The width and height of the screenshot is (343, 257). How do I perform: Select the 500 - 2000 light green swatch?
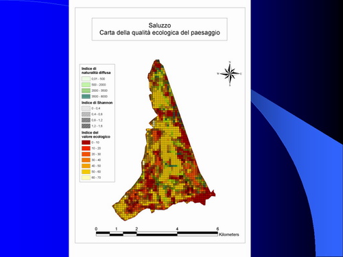click(x=86, y=85)
